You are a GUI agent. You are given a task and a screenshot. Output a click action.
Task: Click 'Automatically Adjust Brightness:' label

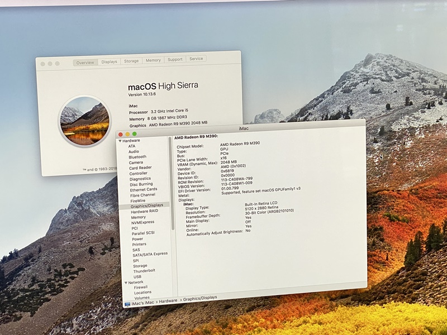tap(215, 233)
